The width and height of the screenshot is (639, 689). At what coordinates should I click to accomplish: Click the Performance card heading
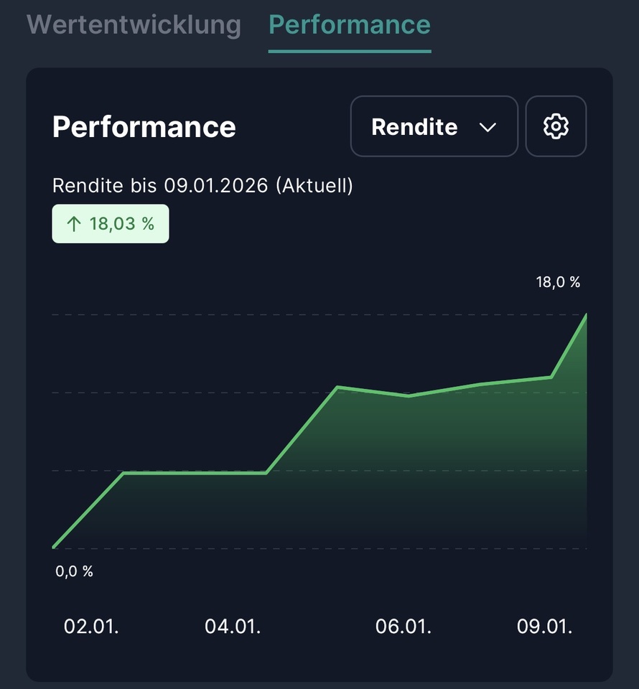(x=144, y=127)
